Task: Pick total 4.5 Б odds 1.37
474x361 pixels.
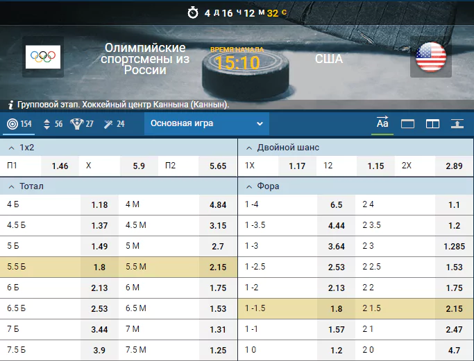Action: (99, 226)
